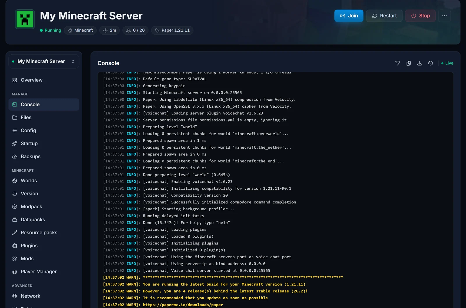This screenshot has width=466, height=308.
Task: Click the console filter funnel icon
Action: [x=398, y=63]
